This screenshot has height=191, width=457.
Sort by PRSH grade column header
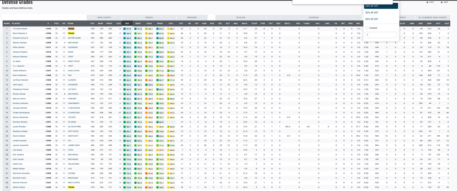point(160,23)
